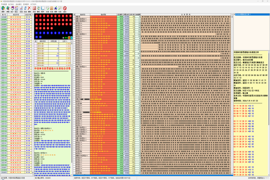
Task: Select draw row 2025099 in history list
Action: [5, 41]
